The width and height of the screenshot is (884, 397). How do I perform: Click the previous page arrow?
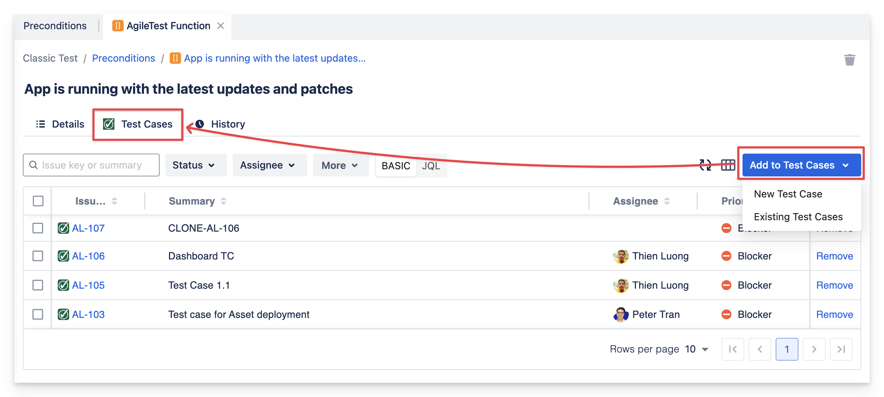point(760,349)
